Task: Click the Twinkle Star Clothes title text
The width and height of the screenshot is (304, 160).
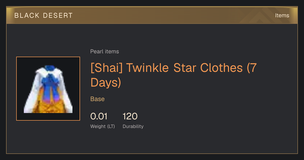Action: point(184,68)
